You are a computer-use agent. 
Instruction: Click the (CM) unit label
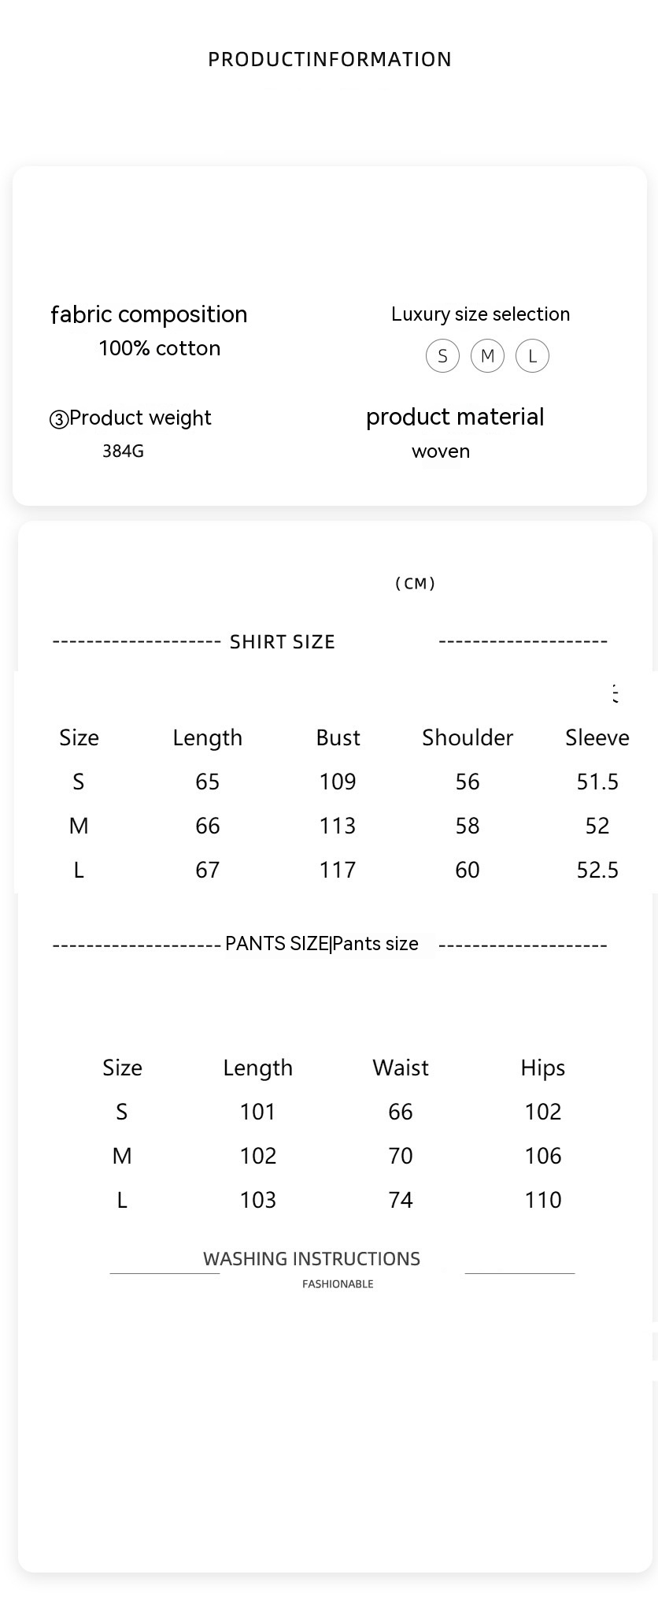[415, 583]
